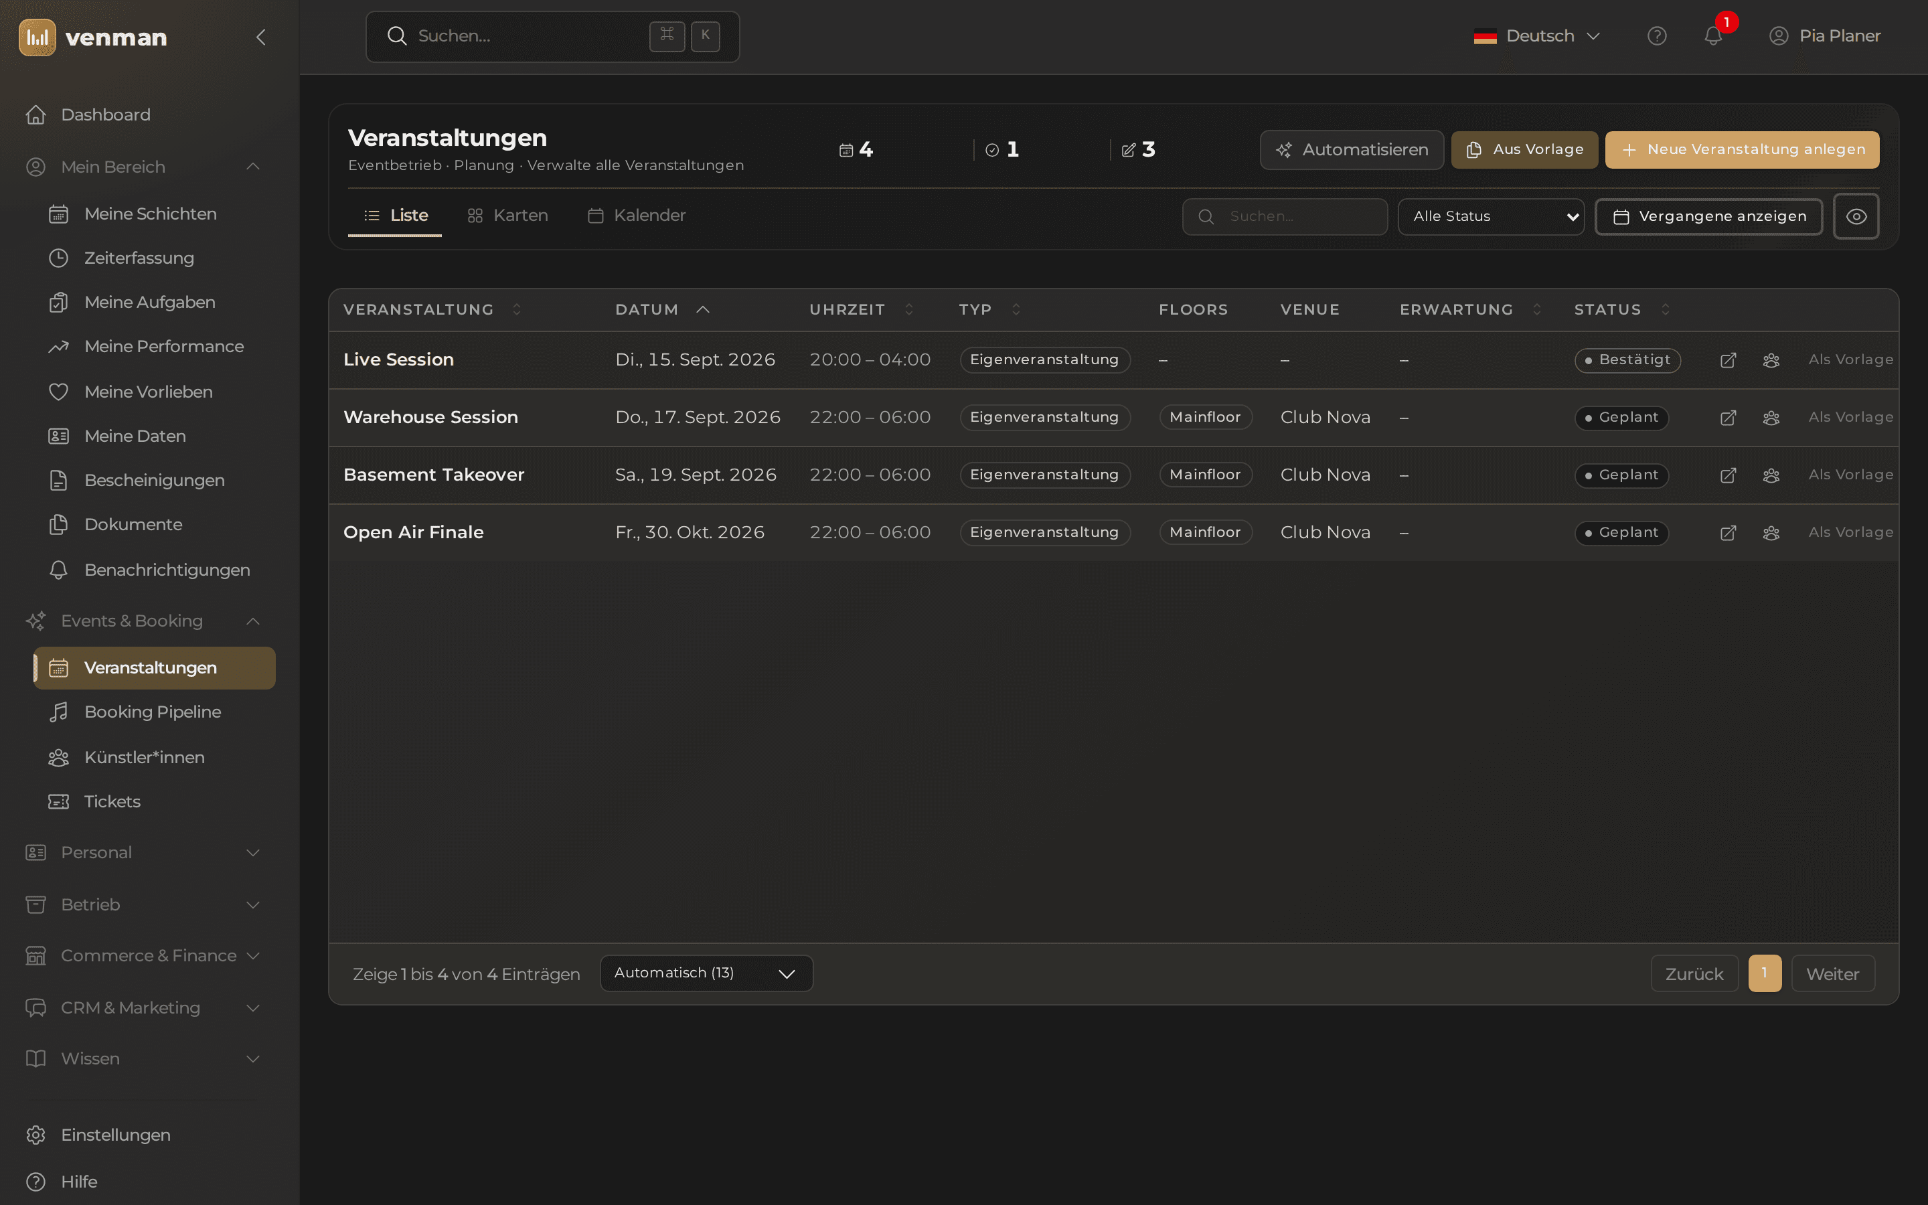Click Neue Veranstaltung anlegen

(x=1742, y=150)
